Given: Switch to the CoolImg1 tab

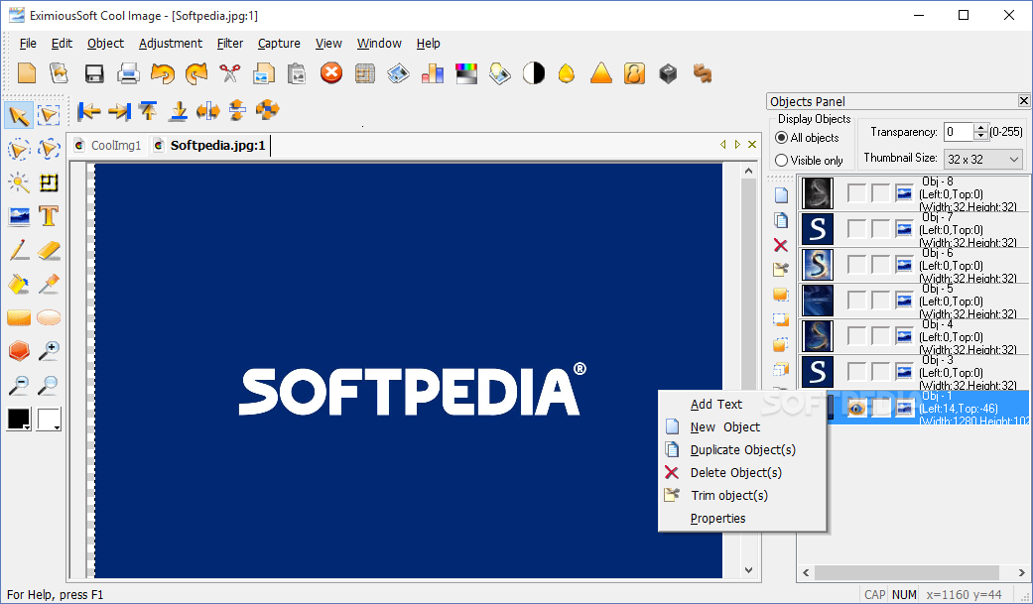Looking at the screenshot, I should point(109,145).
